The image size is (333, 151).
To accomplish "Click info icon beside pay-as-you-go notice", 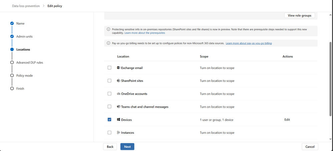I will coord(108,43).
